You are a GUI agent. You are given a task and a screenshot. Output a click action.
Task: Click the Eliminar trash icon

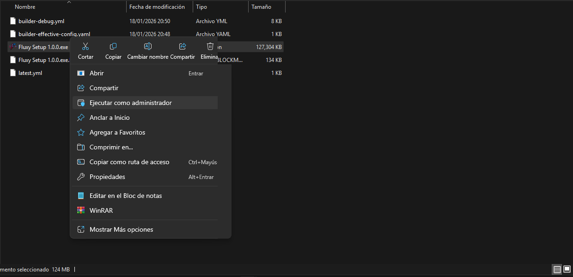click(210, 47)
